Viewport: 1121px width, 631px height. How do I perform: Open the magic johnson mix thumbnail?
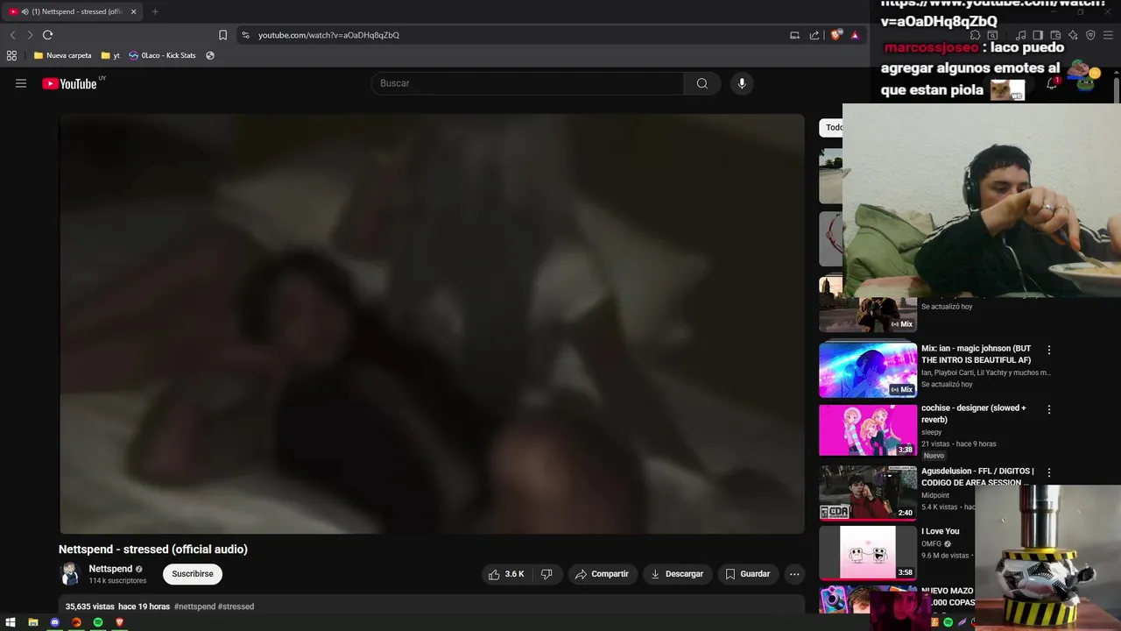tap(868, 369)
